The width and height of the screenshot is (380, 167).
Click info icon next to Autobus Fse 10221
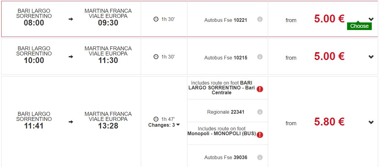click(x=260, y=19)
